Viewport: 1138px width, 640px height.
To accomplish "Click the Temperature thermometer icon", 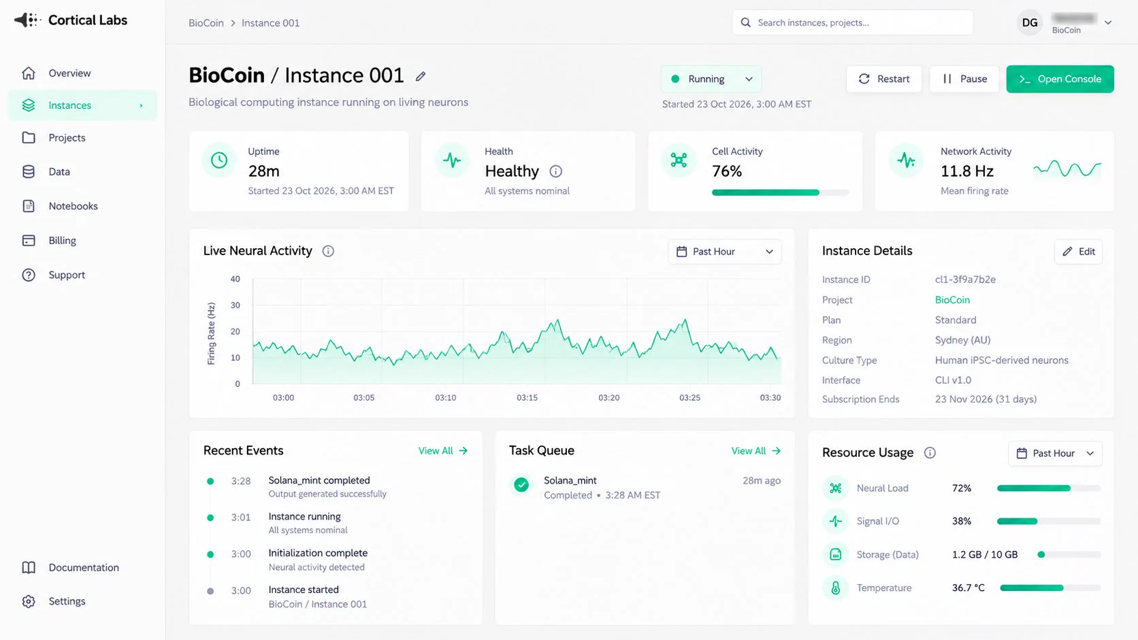I will tap(836, 588).
